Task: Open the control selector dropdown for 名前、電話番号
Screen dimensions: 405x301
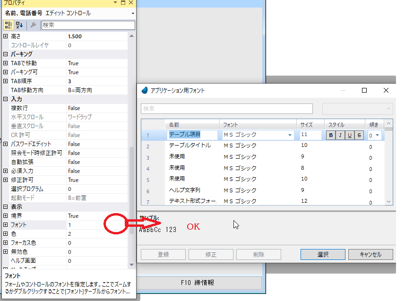Action: point(132,14)
